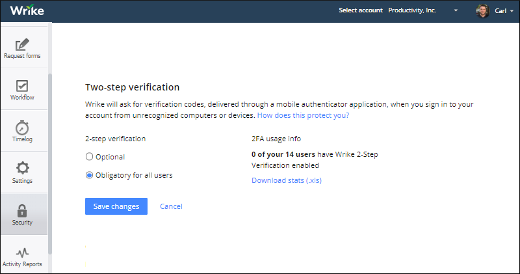The image size is (520, 274).
Task: Select the Optional radio button
Action: [x=89, y=156]
